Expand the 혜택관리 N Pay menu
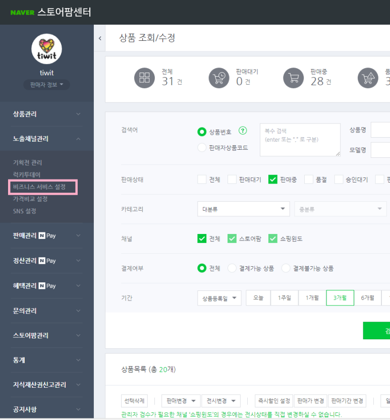Screen dimensions: 390x420 coord(46,286)
